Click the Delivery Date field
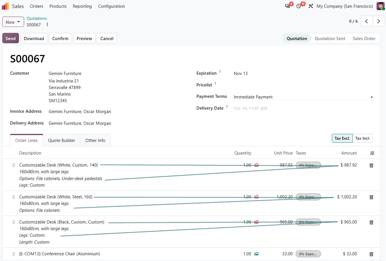Viewport: 386px width, 261px height. click(303, 108)
